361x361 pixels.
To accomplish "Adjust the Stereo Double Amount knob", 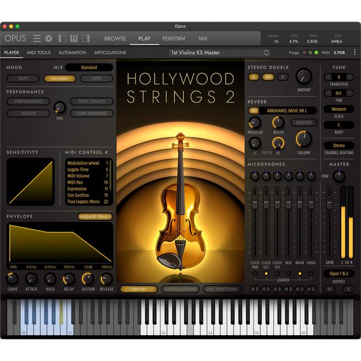I will pyautogui.click(x=304, y=76).
